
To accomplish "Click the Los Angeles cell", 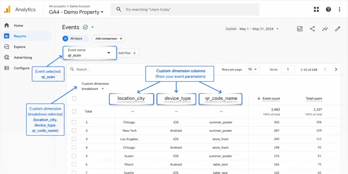I will pyautogui.click(x=129, y=139).
